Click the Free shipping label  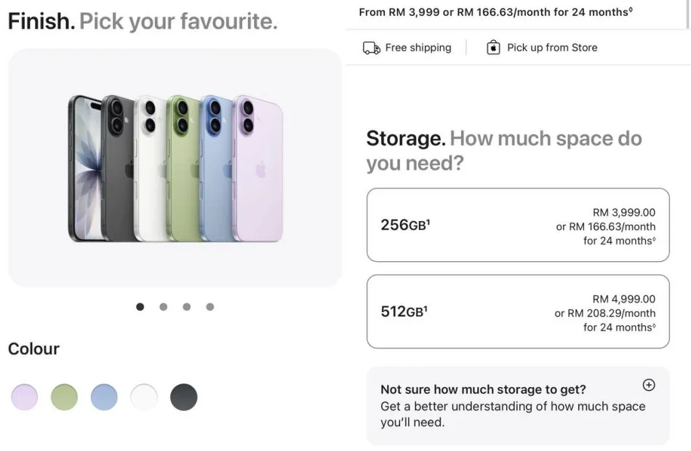(418, 48)
